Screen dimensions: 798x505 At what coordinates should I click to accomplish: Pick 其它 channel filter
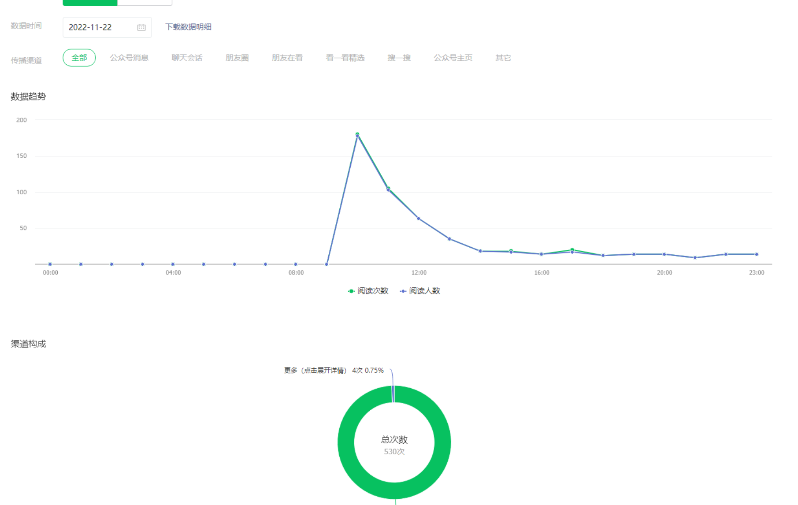pos(503,58)
